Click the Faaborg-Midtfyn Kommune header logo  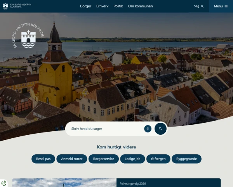tap(17, 6)
